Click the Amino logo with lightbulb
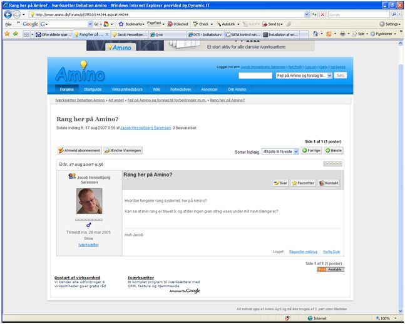 point(80,71)
